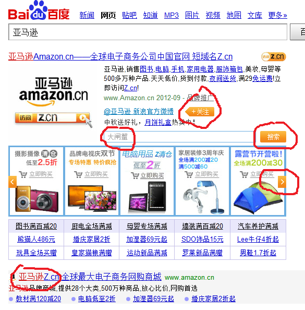Open the 更多» more menu
305x310 pixels.
click(x=277, y=15)
